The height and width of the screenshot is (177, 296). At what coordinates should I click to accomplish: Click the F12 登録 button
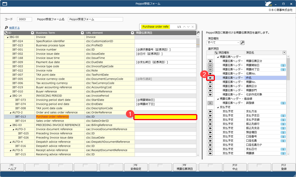(x=284, y=167)
